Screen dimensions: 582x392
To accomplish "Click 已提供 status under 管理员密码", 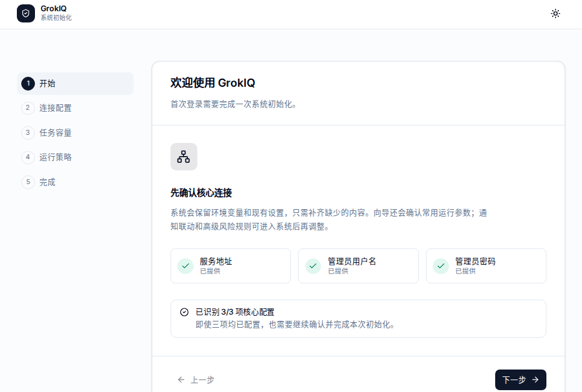I will [x=465, y=271].
